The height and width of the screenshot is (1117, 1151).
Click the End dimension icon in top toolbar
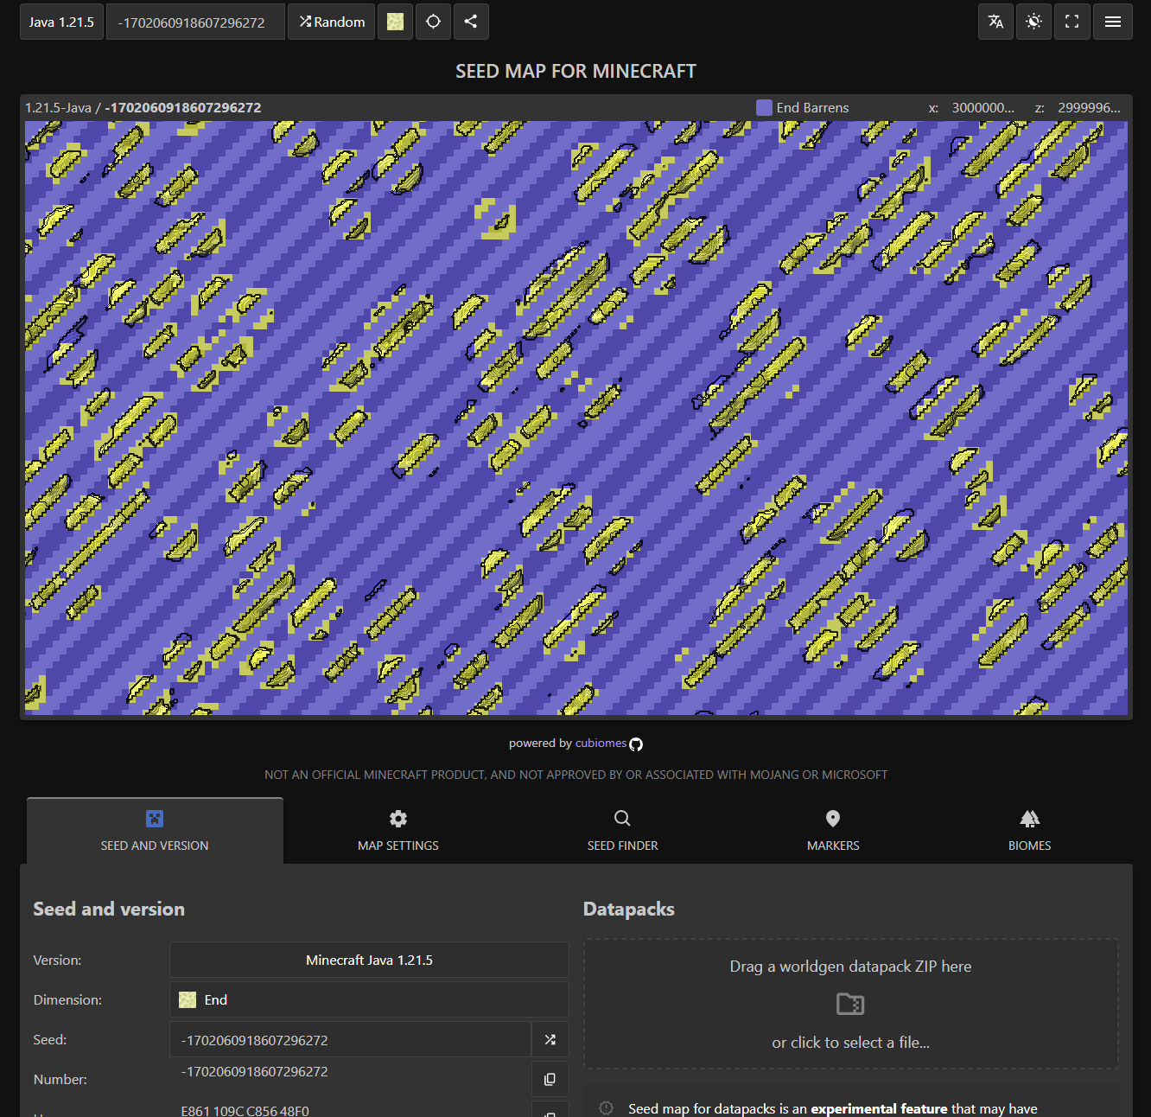(395, 22)
